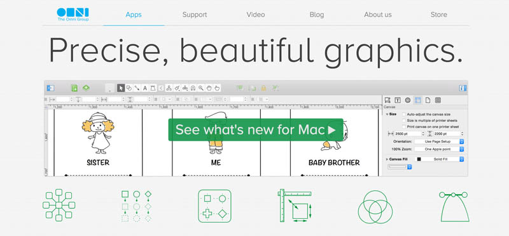Expand the Canvas Fill section triangle
Image resolution: width=509 pixels, height=236 pixels.
click(387, 159)
